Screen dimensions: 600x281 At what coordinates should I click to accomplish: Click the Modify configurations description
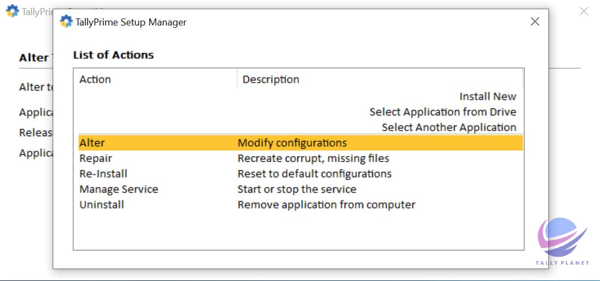[292, 143]
